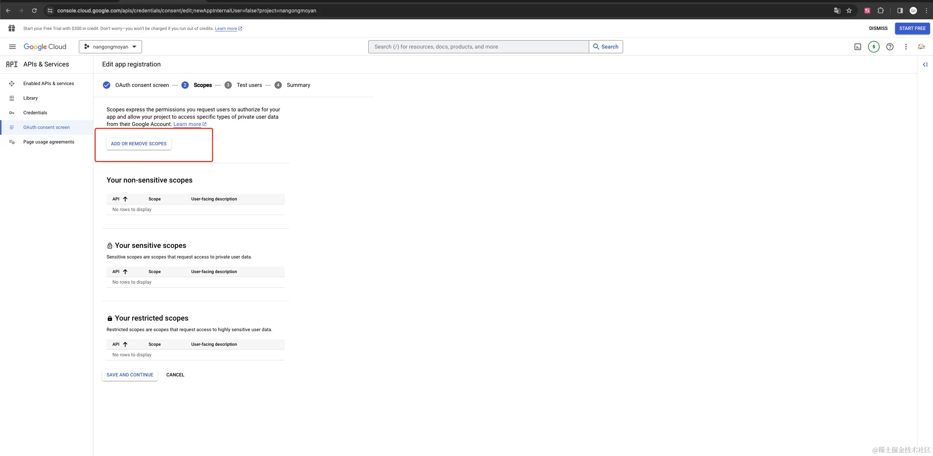Screen dimensions: 933x456
Task: Open notifications badge showing 5
Action: point(874,47)
